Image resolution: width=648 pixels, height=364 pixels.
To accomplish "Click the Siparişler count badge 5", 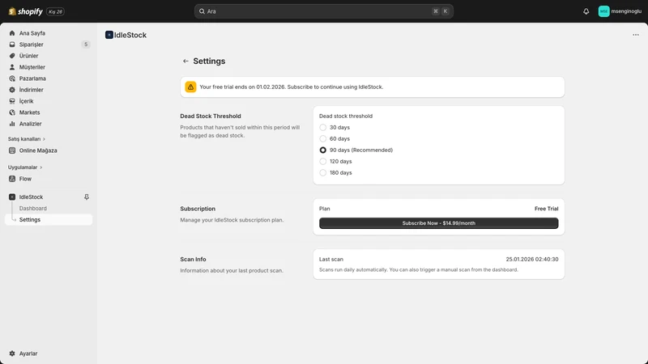I will click(x=86, y=44).
